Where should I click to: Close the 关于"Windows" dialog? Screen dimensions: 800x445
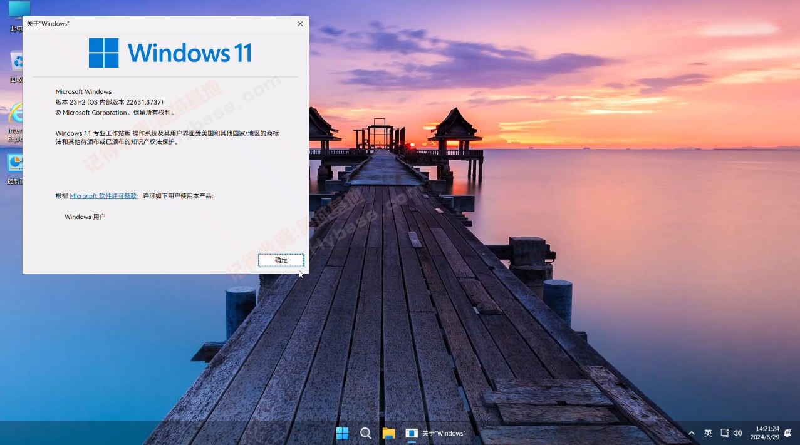pos(300,24)
